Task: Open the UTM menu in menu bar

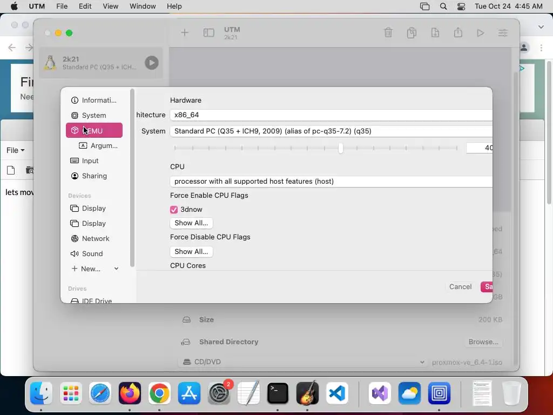Action: coord(37,6)
